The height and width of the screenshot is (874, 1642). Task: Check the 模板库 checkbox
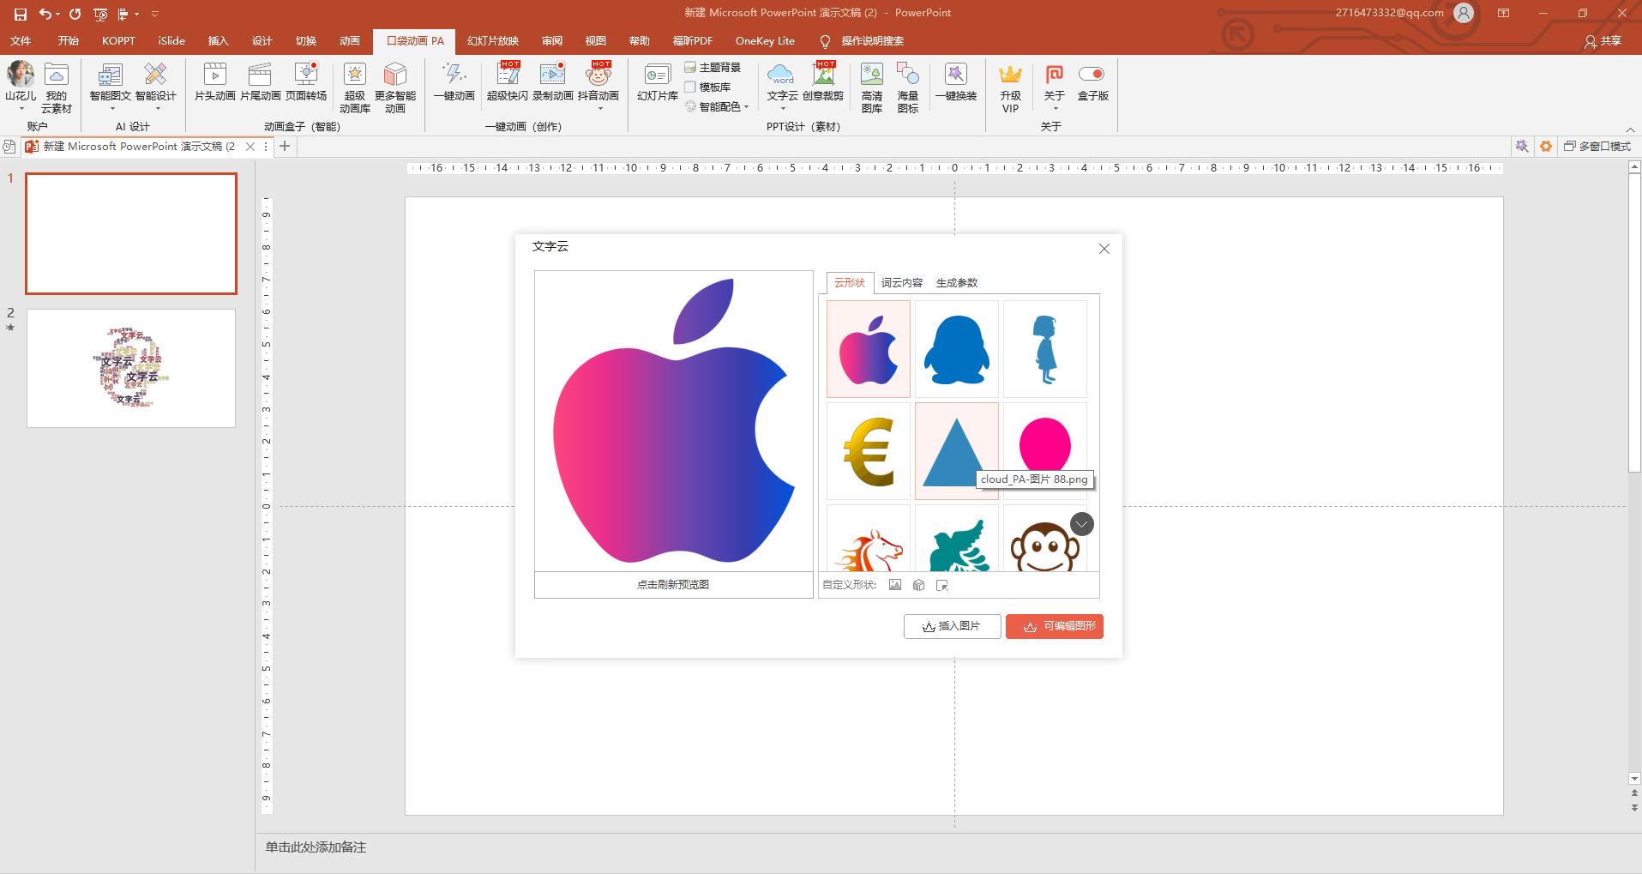(x=690, y=87)
